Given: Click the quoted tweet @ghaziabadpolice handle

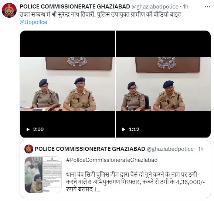Looking at the screenshot, I should click(170, 149).
